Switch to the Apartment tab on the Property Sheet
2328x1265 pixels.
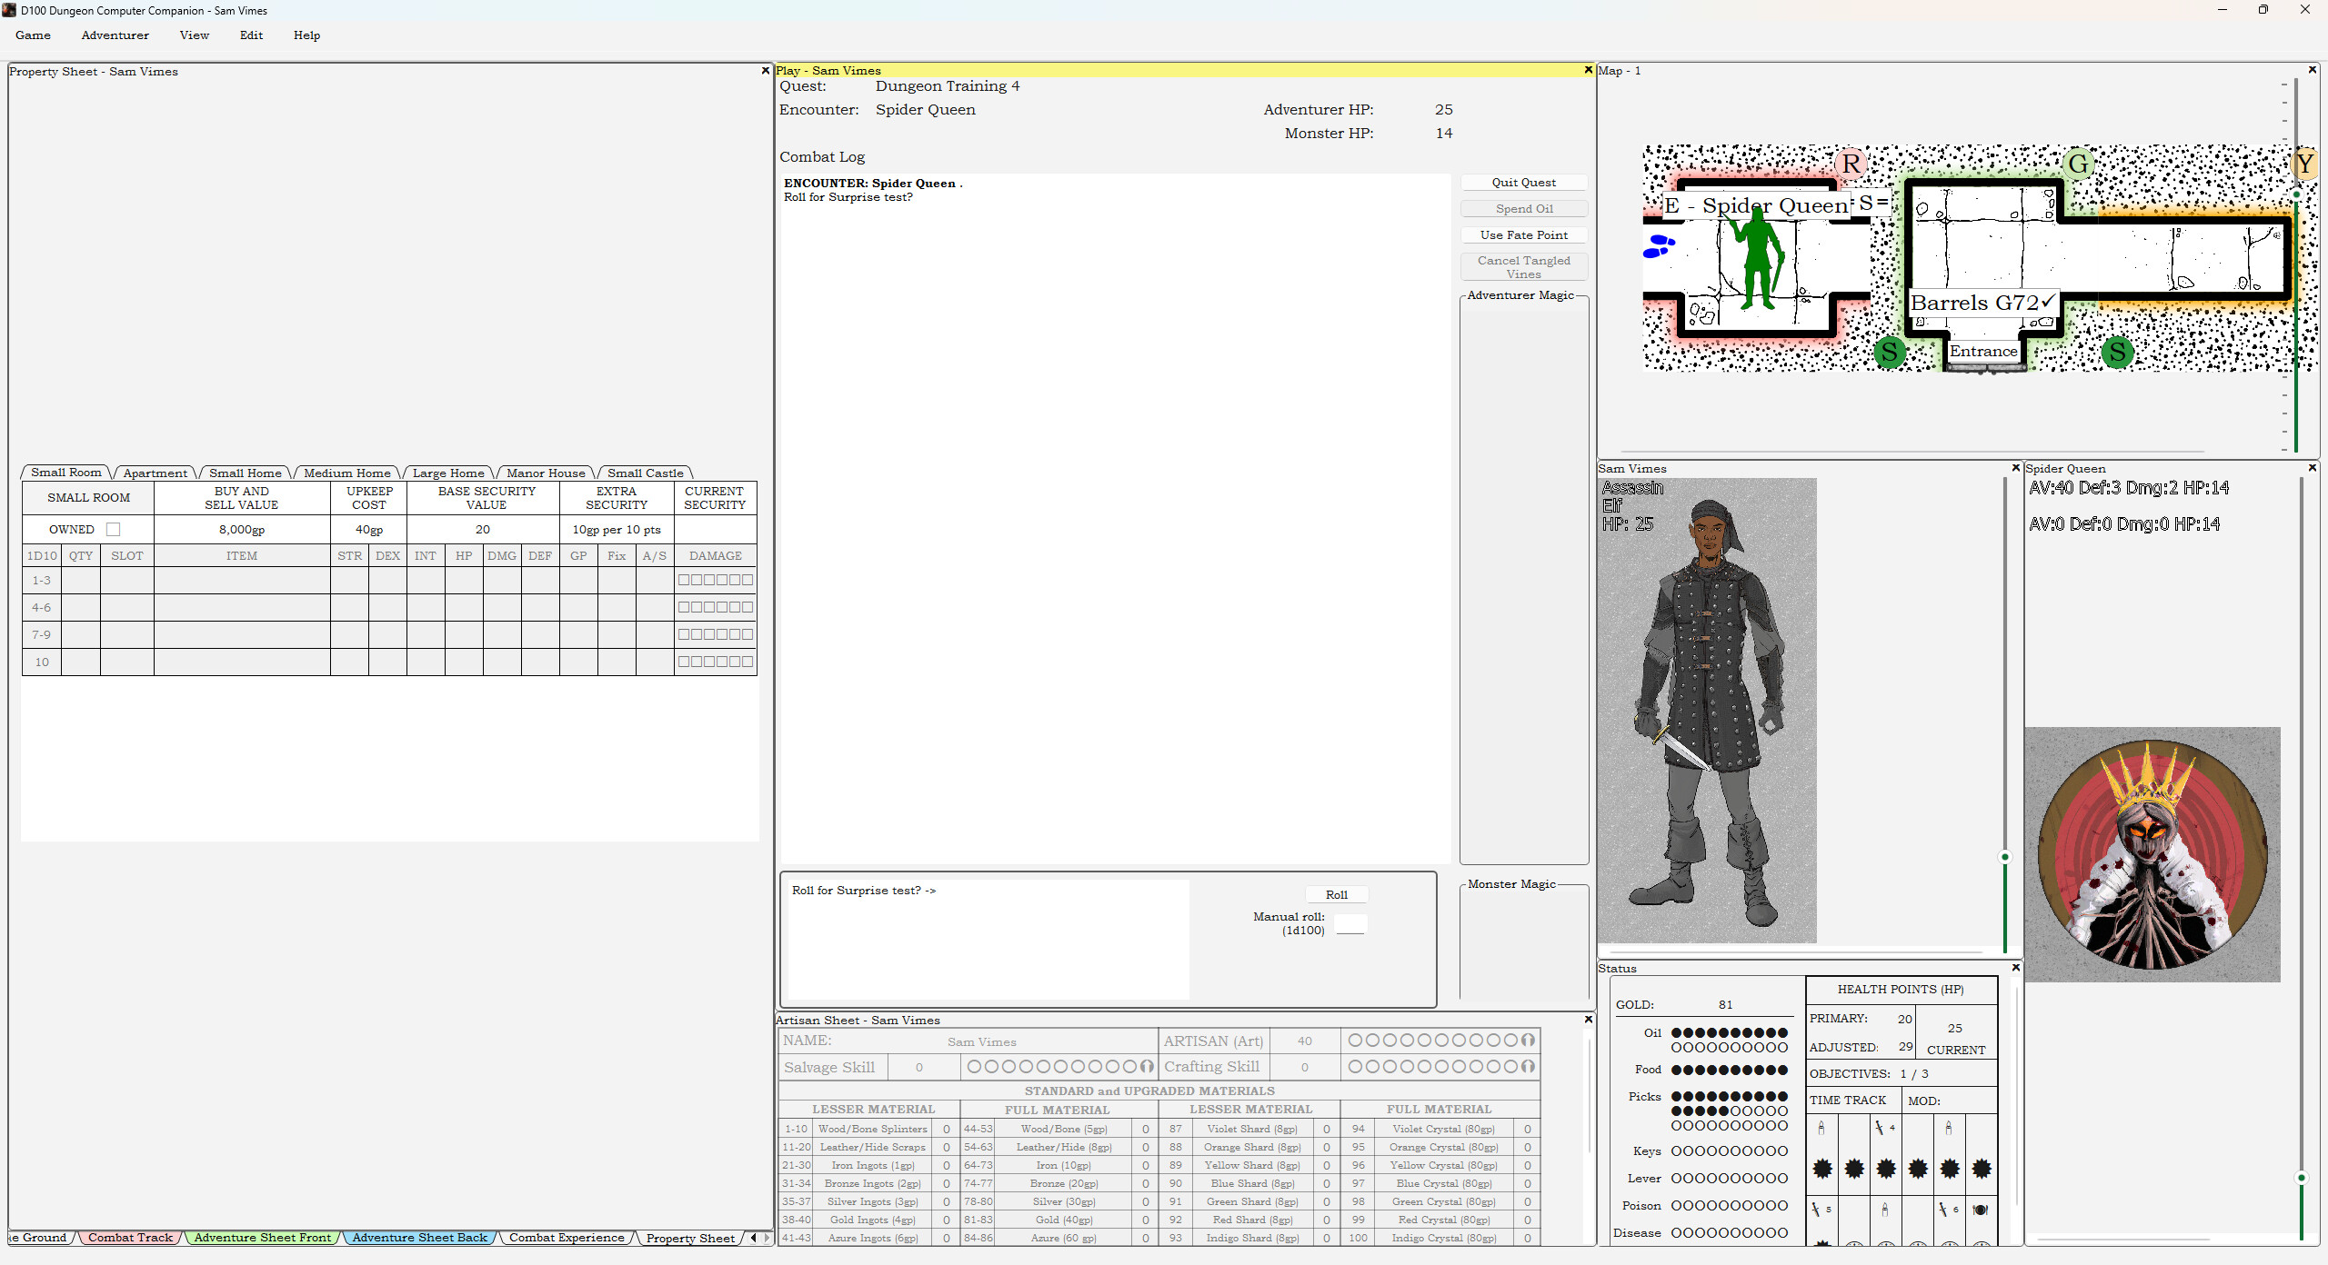(155, 473)
